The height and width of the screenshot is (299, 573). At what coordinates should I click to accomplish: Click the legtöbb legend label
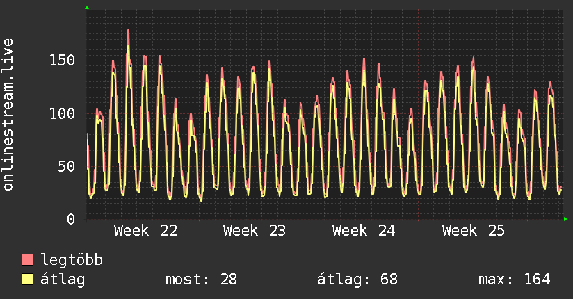click(72, 260)
